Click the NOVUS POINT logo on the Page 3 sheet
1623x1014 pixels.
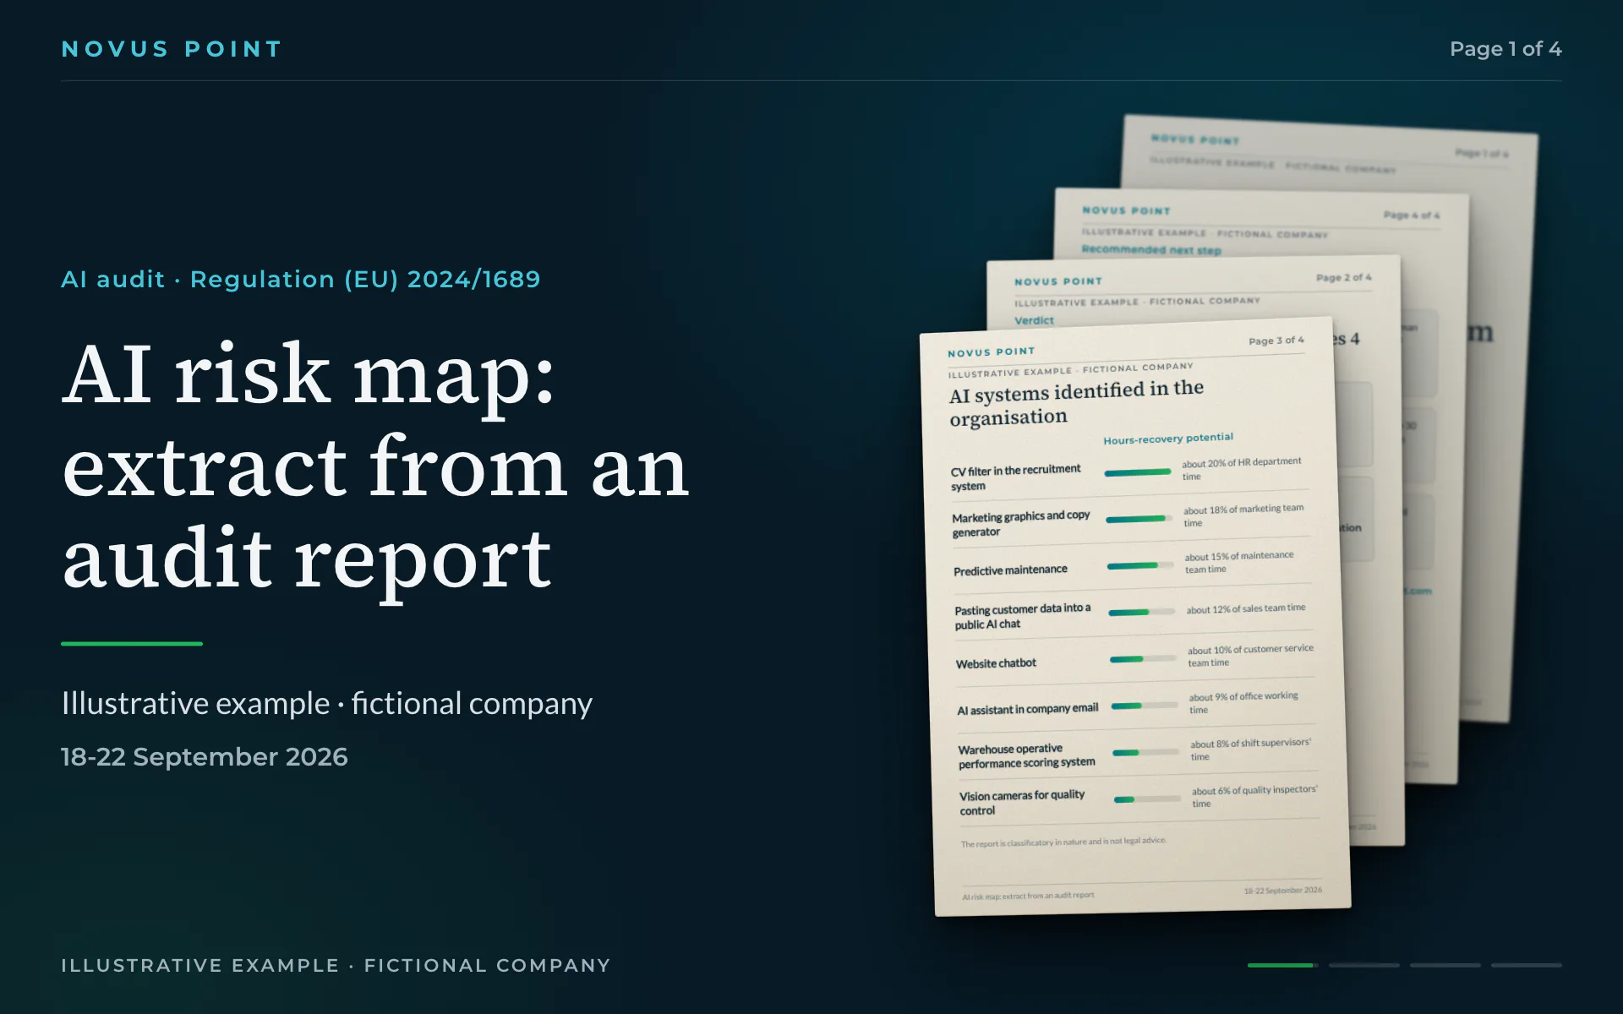tap(991, 352)
